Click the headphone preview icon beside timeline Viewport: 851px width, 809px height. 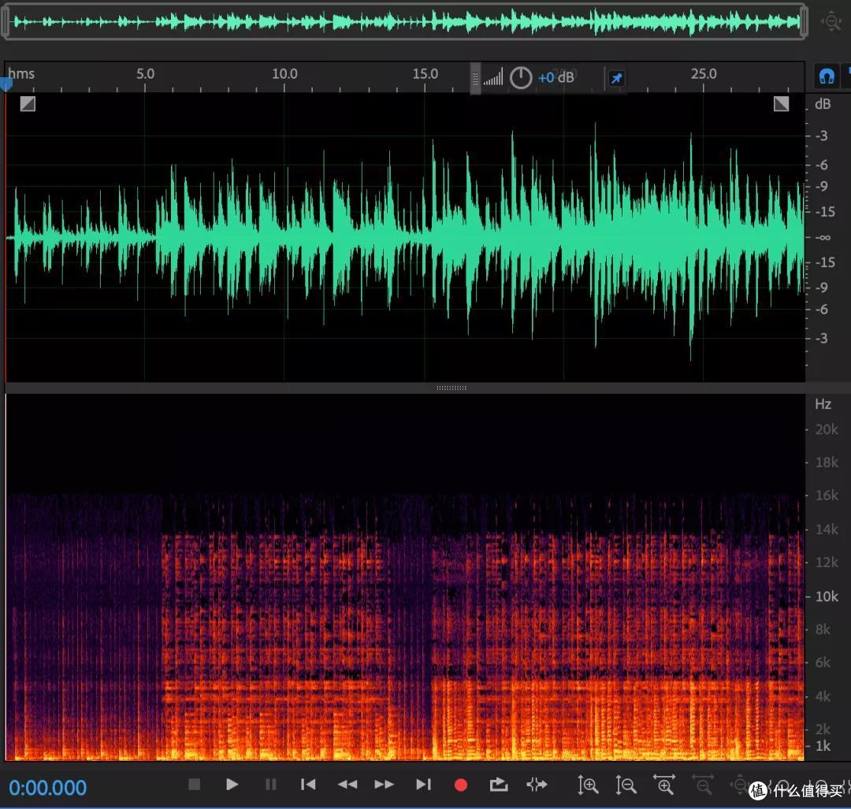[x=827, y=76]
